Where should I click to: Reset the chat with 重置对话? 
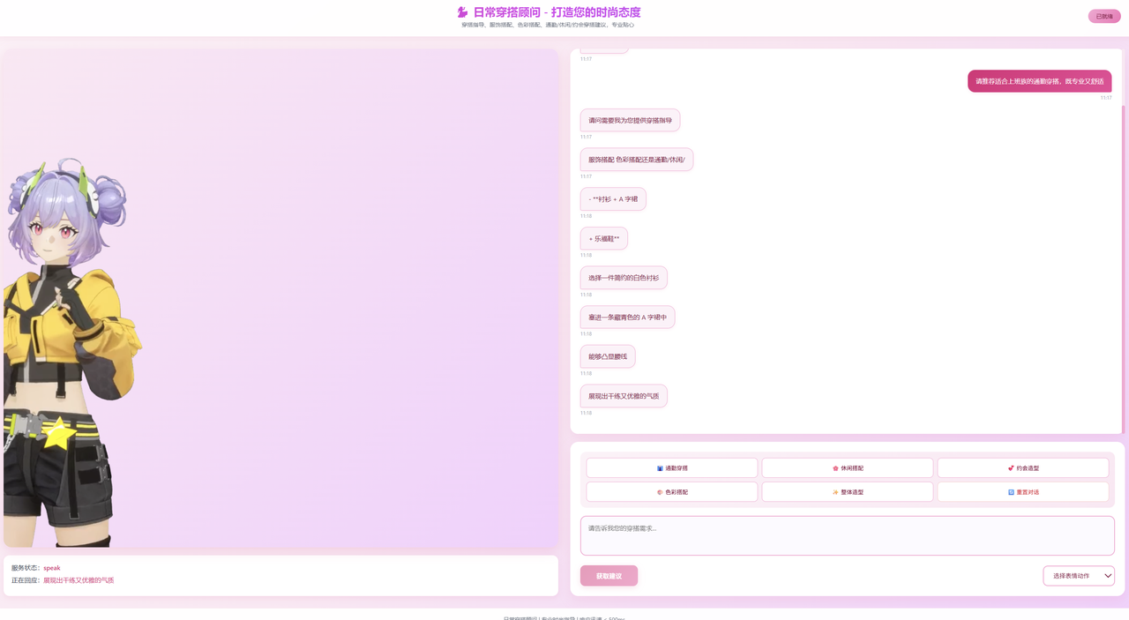coord(1023,492)
